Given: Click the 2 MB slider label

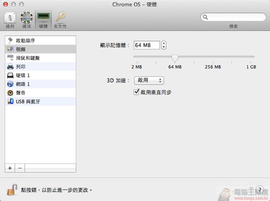Looking at the screenshot, I should point(137,67).
